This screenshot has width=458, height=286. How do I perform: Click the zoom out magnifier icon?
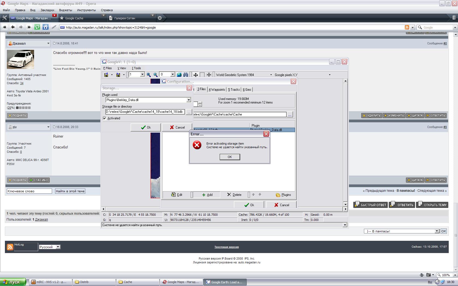155,75
